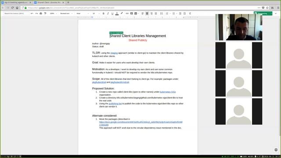
Task: Click the green padlock security icon
Action: [x=25, y=8]
